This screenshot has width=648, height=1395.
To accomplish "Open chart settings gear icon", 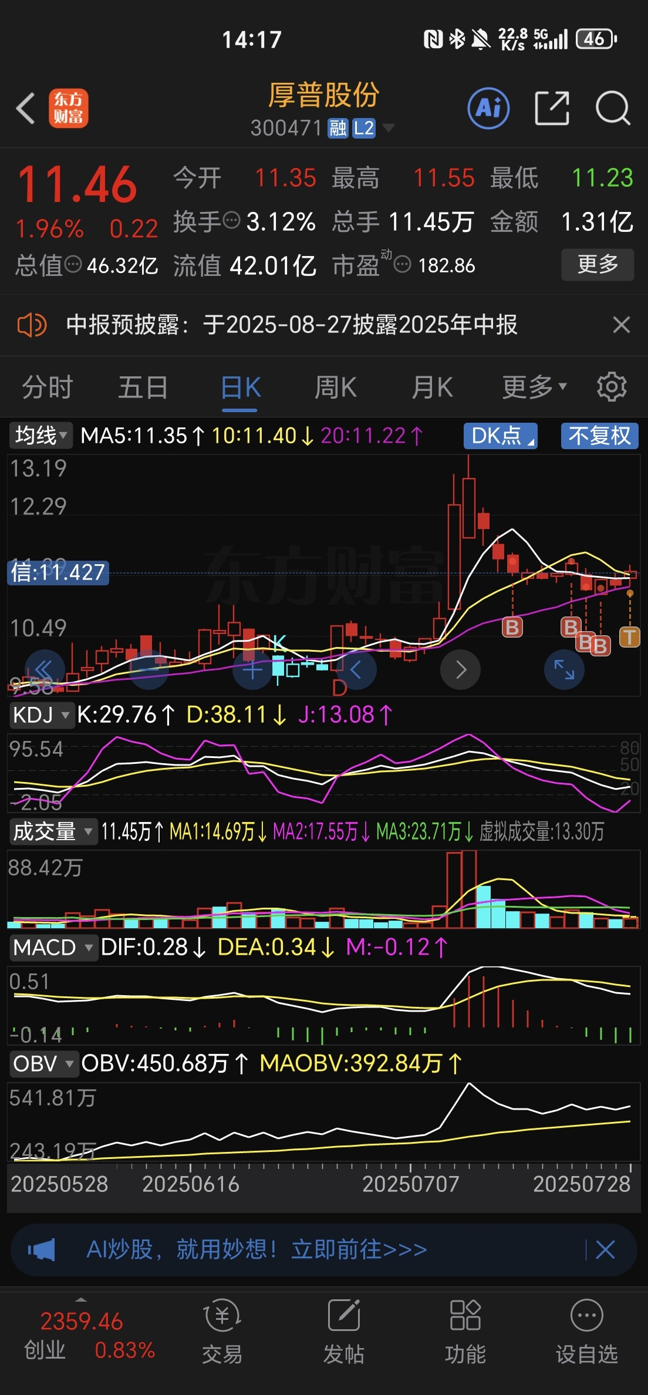I will [612, 387].
